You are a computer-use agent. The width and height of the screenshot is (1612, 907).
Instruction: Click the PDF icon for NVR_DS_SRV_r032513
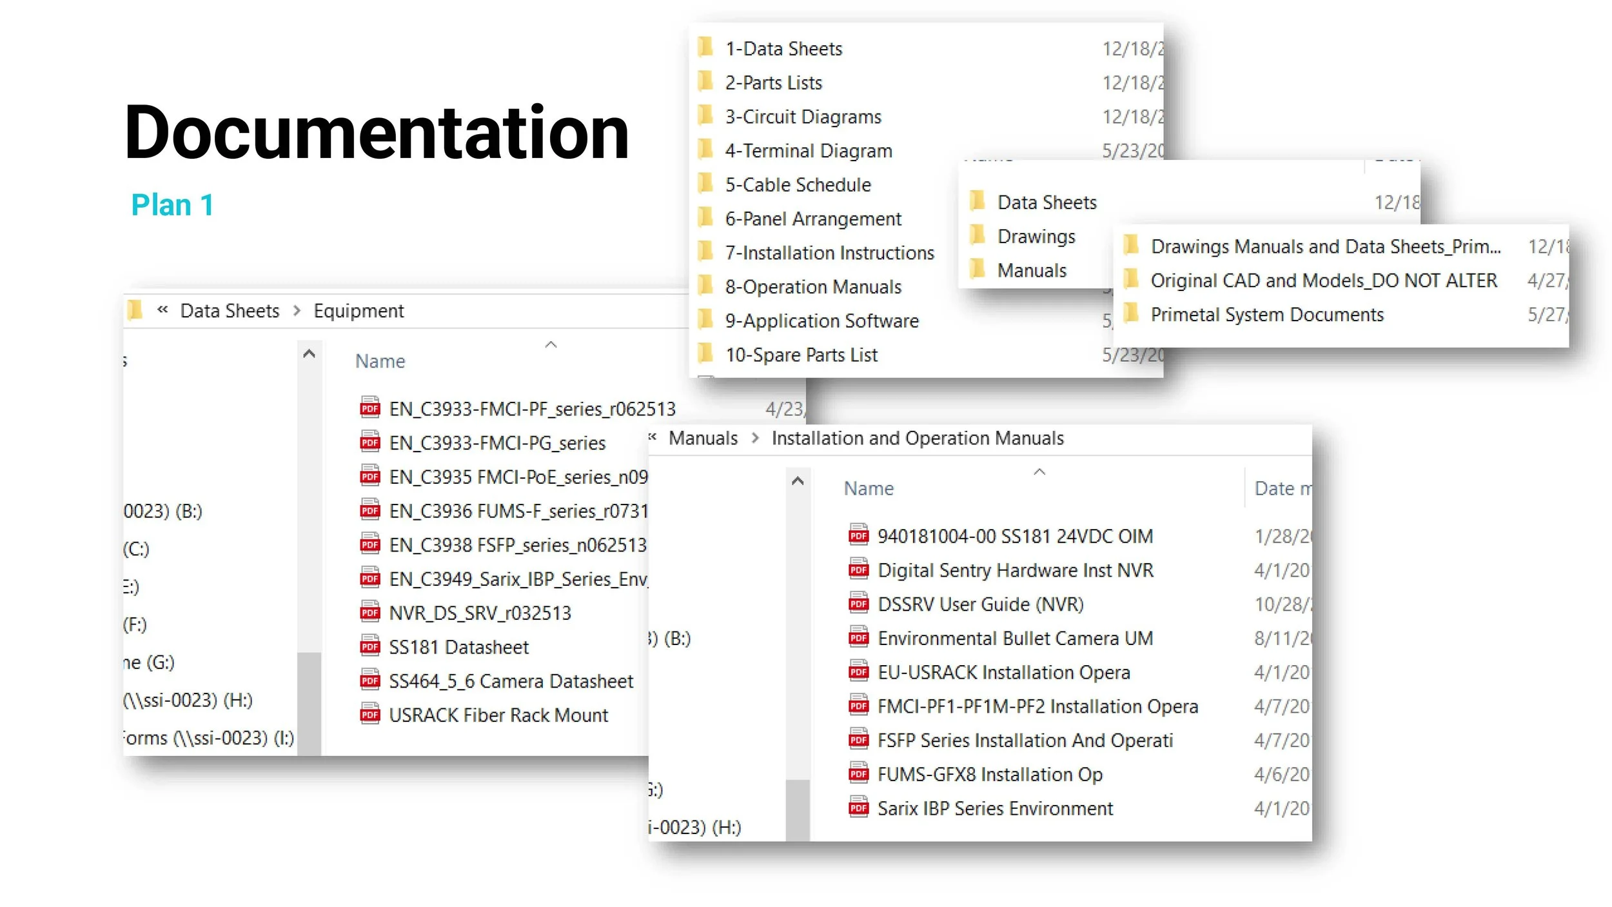click(370, 612)
